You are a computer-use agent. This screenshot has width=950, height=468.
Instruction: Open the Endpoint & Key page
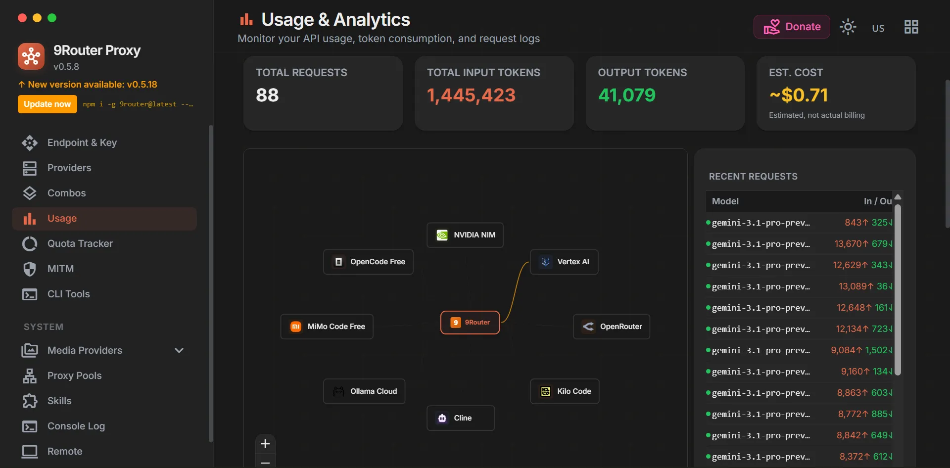click(104, 143)
